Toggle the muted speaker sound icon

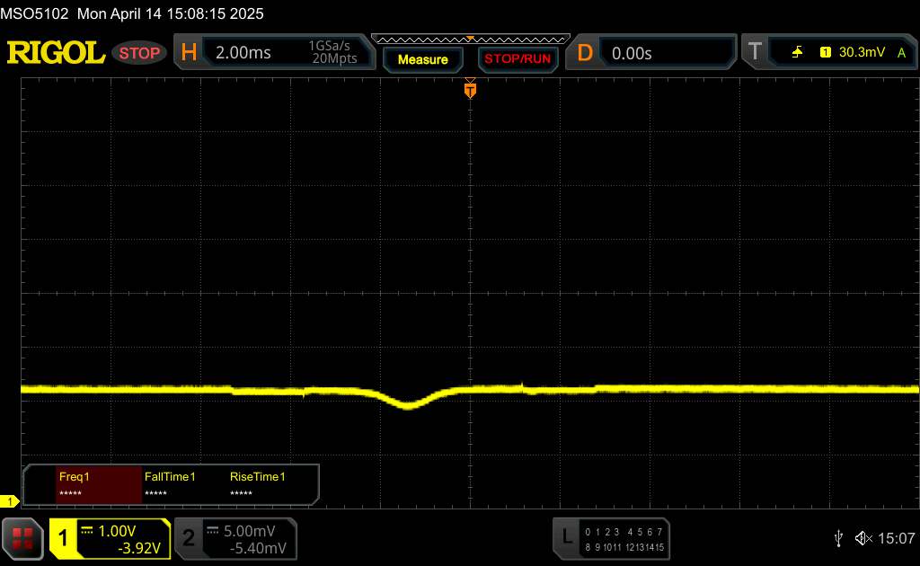coord(863,537)
